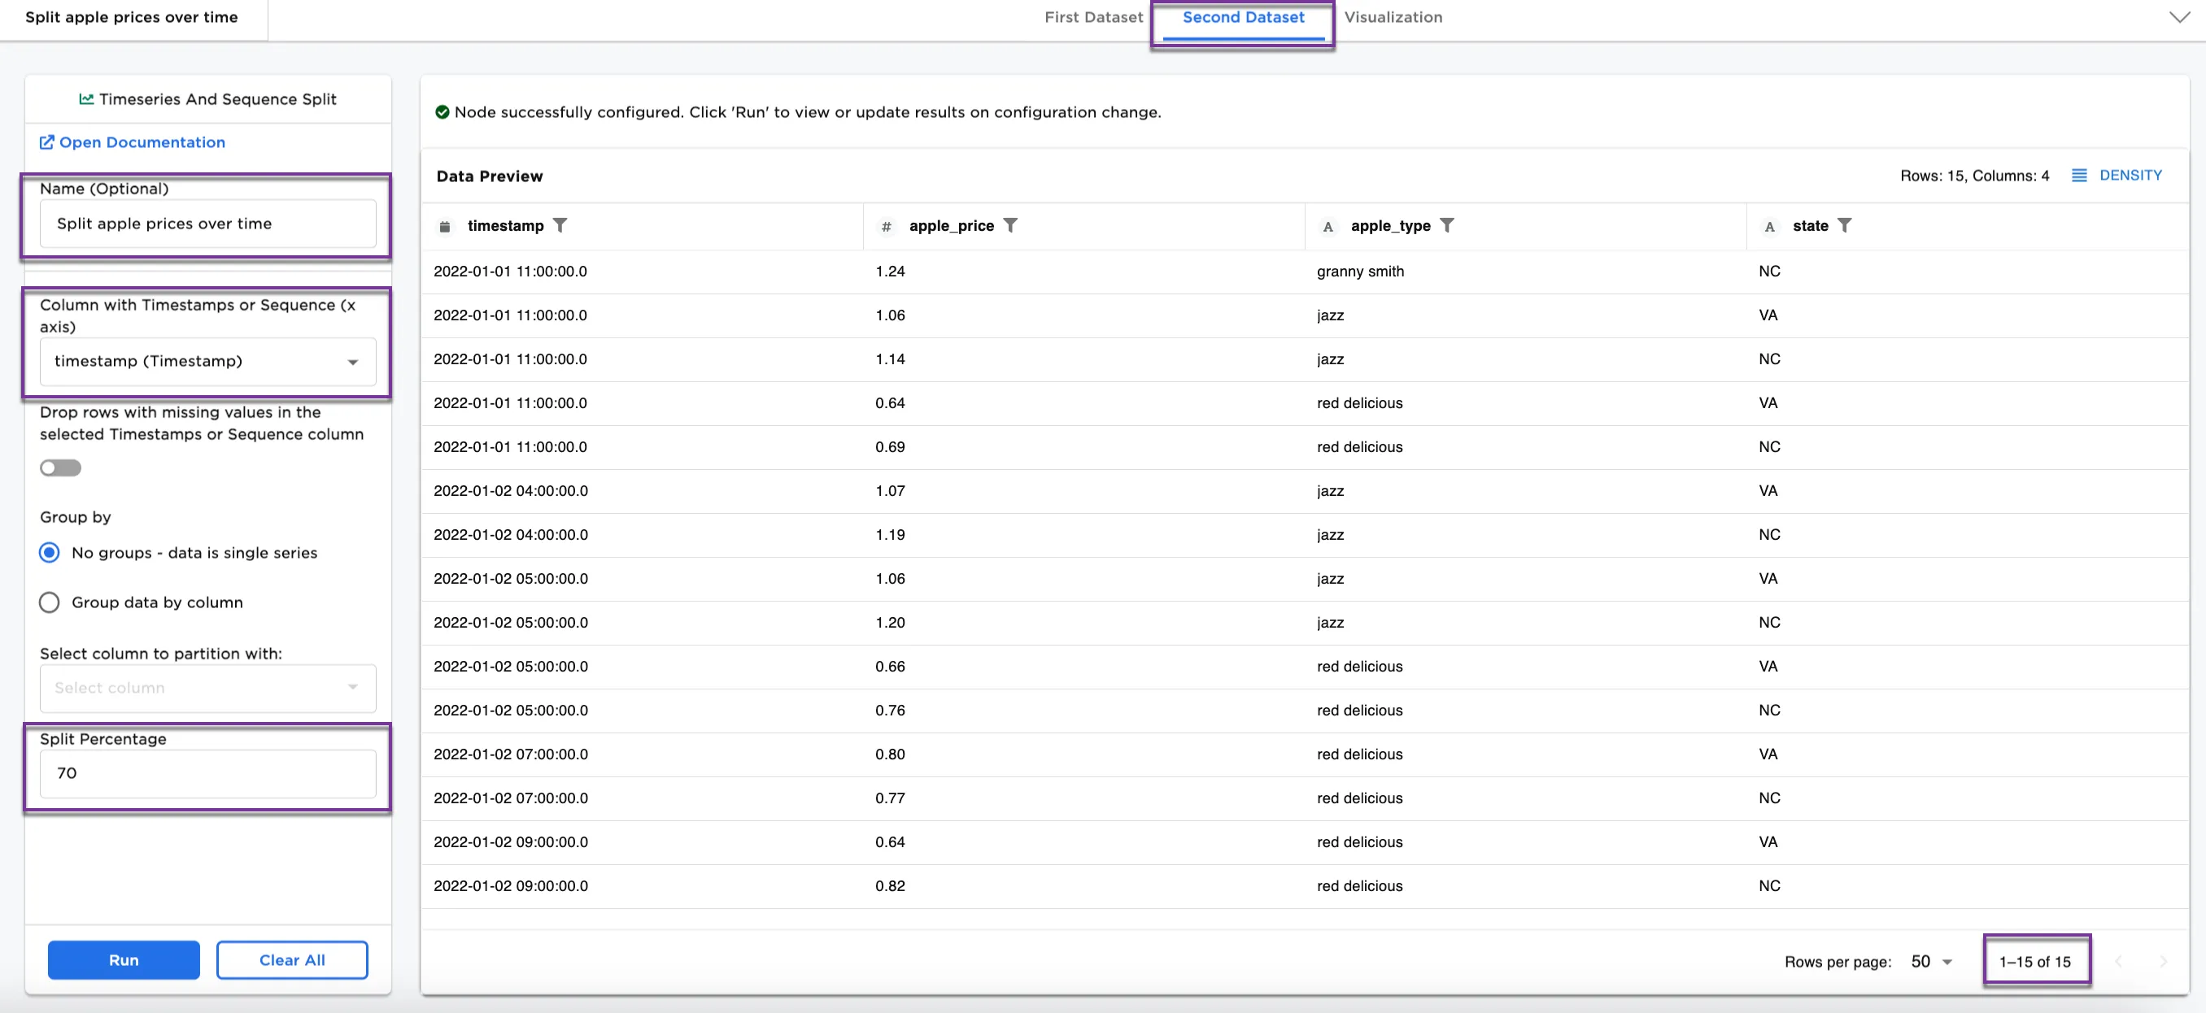Click the Name (Optional) text field

click(207, 224)
